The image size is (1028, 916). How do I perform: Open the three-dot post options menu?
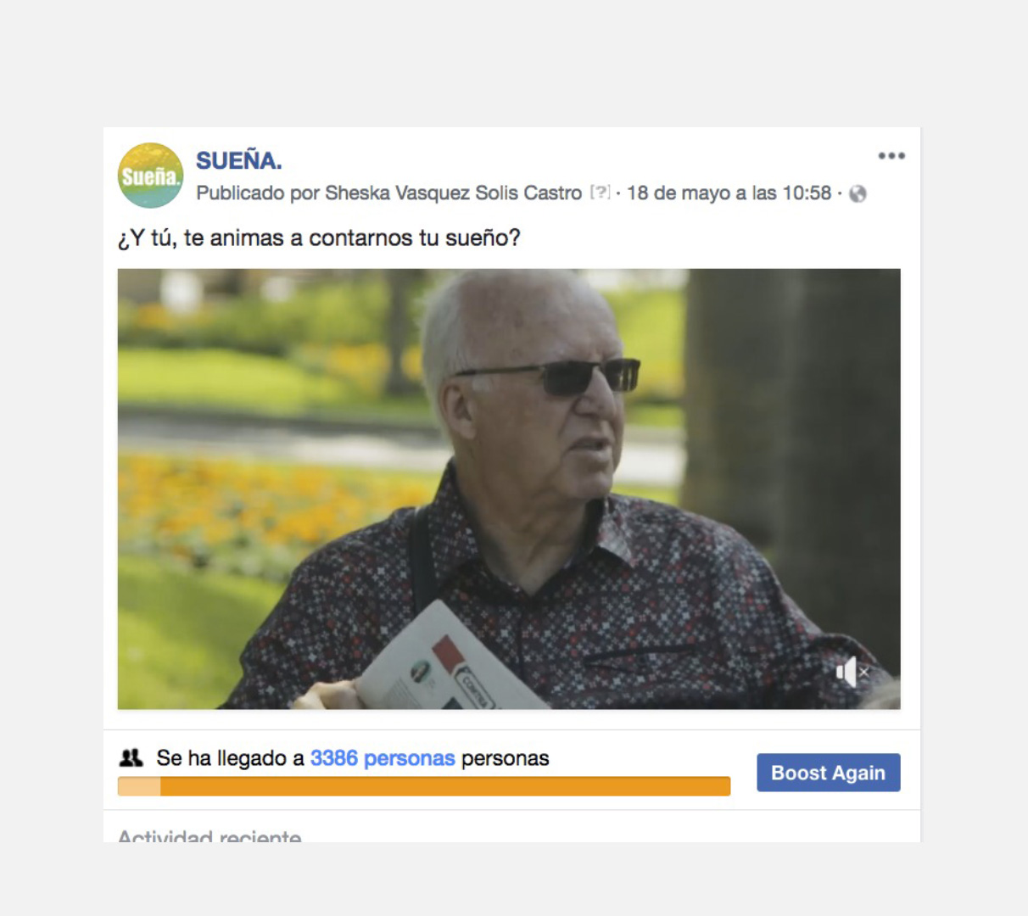891,156
